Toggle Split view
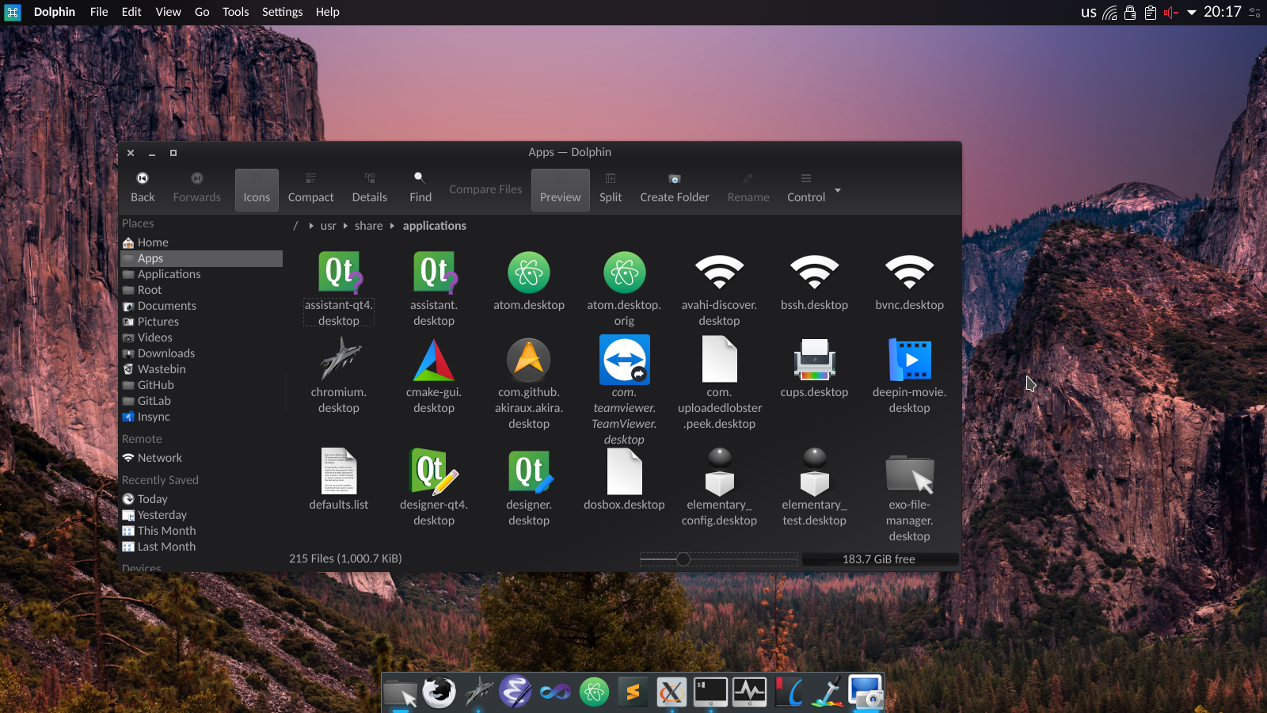This screenshot has height=713, width=1267. coord(611,189)
